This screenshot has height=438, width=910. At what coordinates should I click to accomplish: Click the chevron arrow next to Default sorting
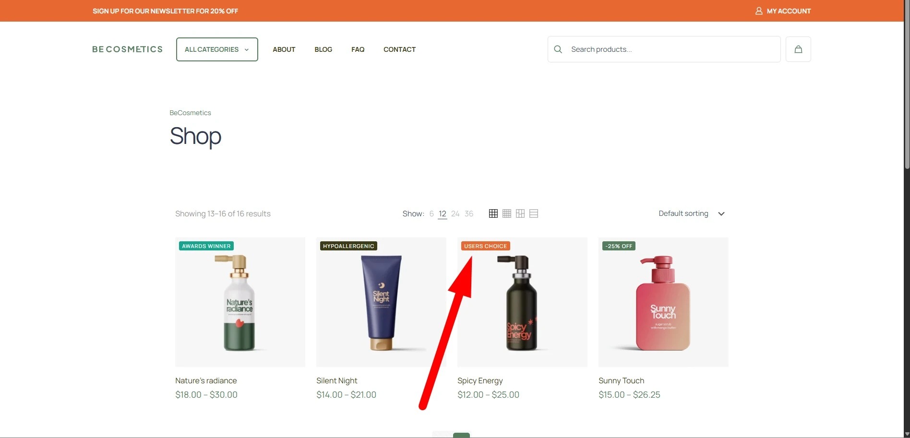[x=721, y=214]
